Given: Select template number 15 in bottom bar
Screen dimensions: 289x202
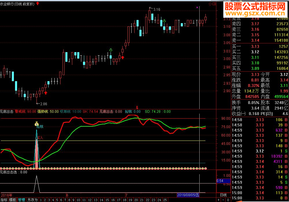Looking at the screenshot, I should [x=107, y=200].
